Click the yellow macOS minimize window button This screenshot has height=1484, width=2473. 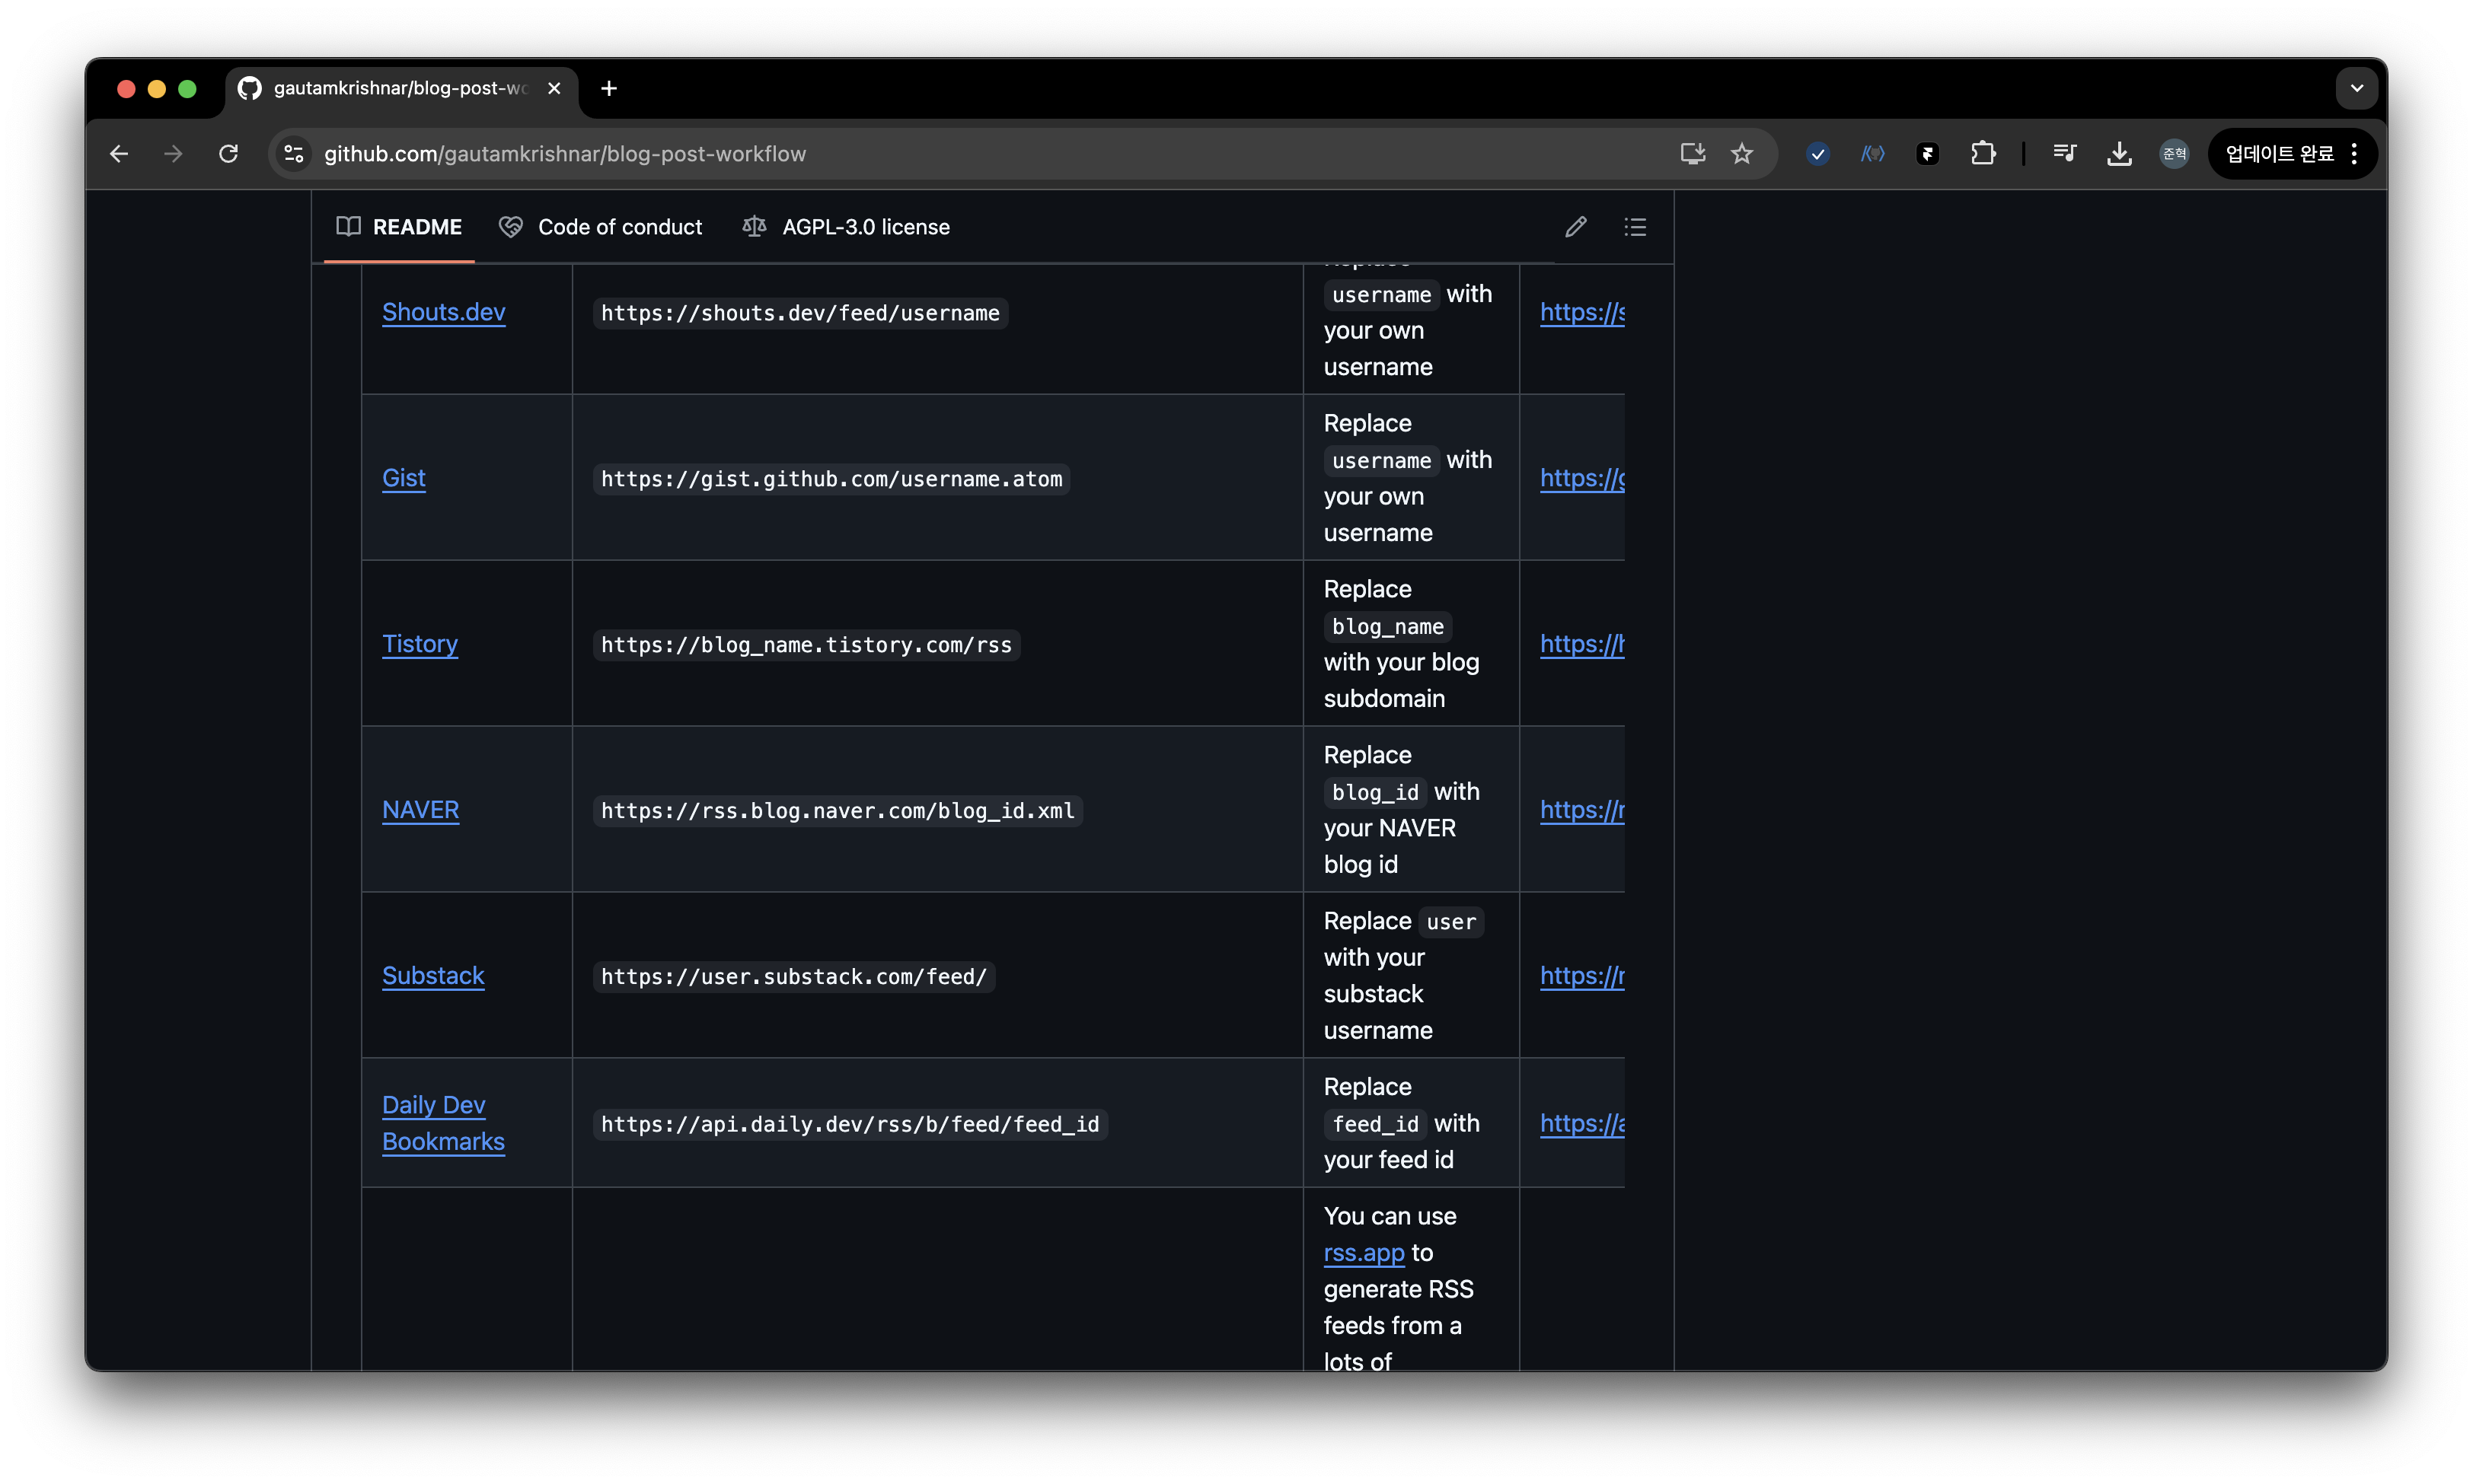(157, 89)
